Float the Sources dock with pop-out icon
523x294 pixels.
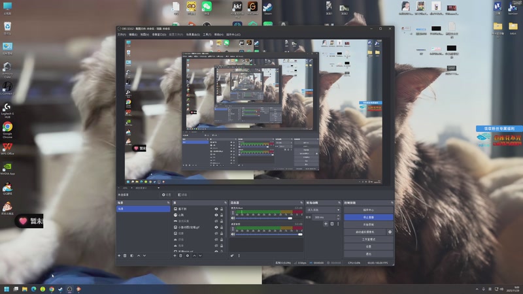[226, 203]
